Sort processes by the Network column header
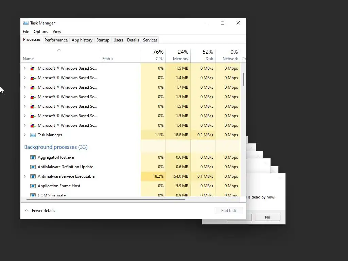 coord(228,55)
